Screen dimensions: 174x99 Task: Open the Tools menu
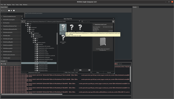click(x=17, y=5)
